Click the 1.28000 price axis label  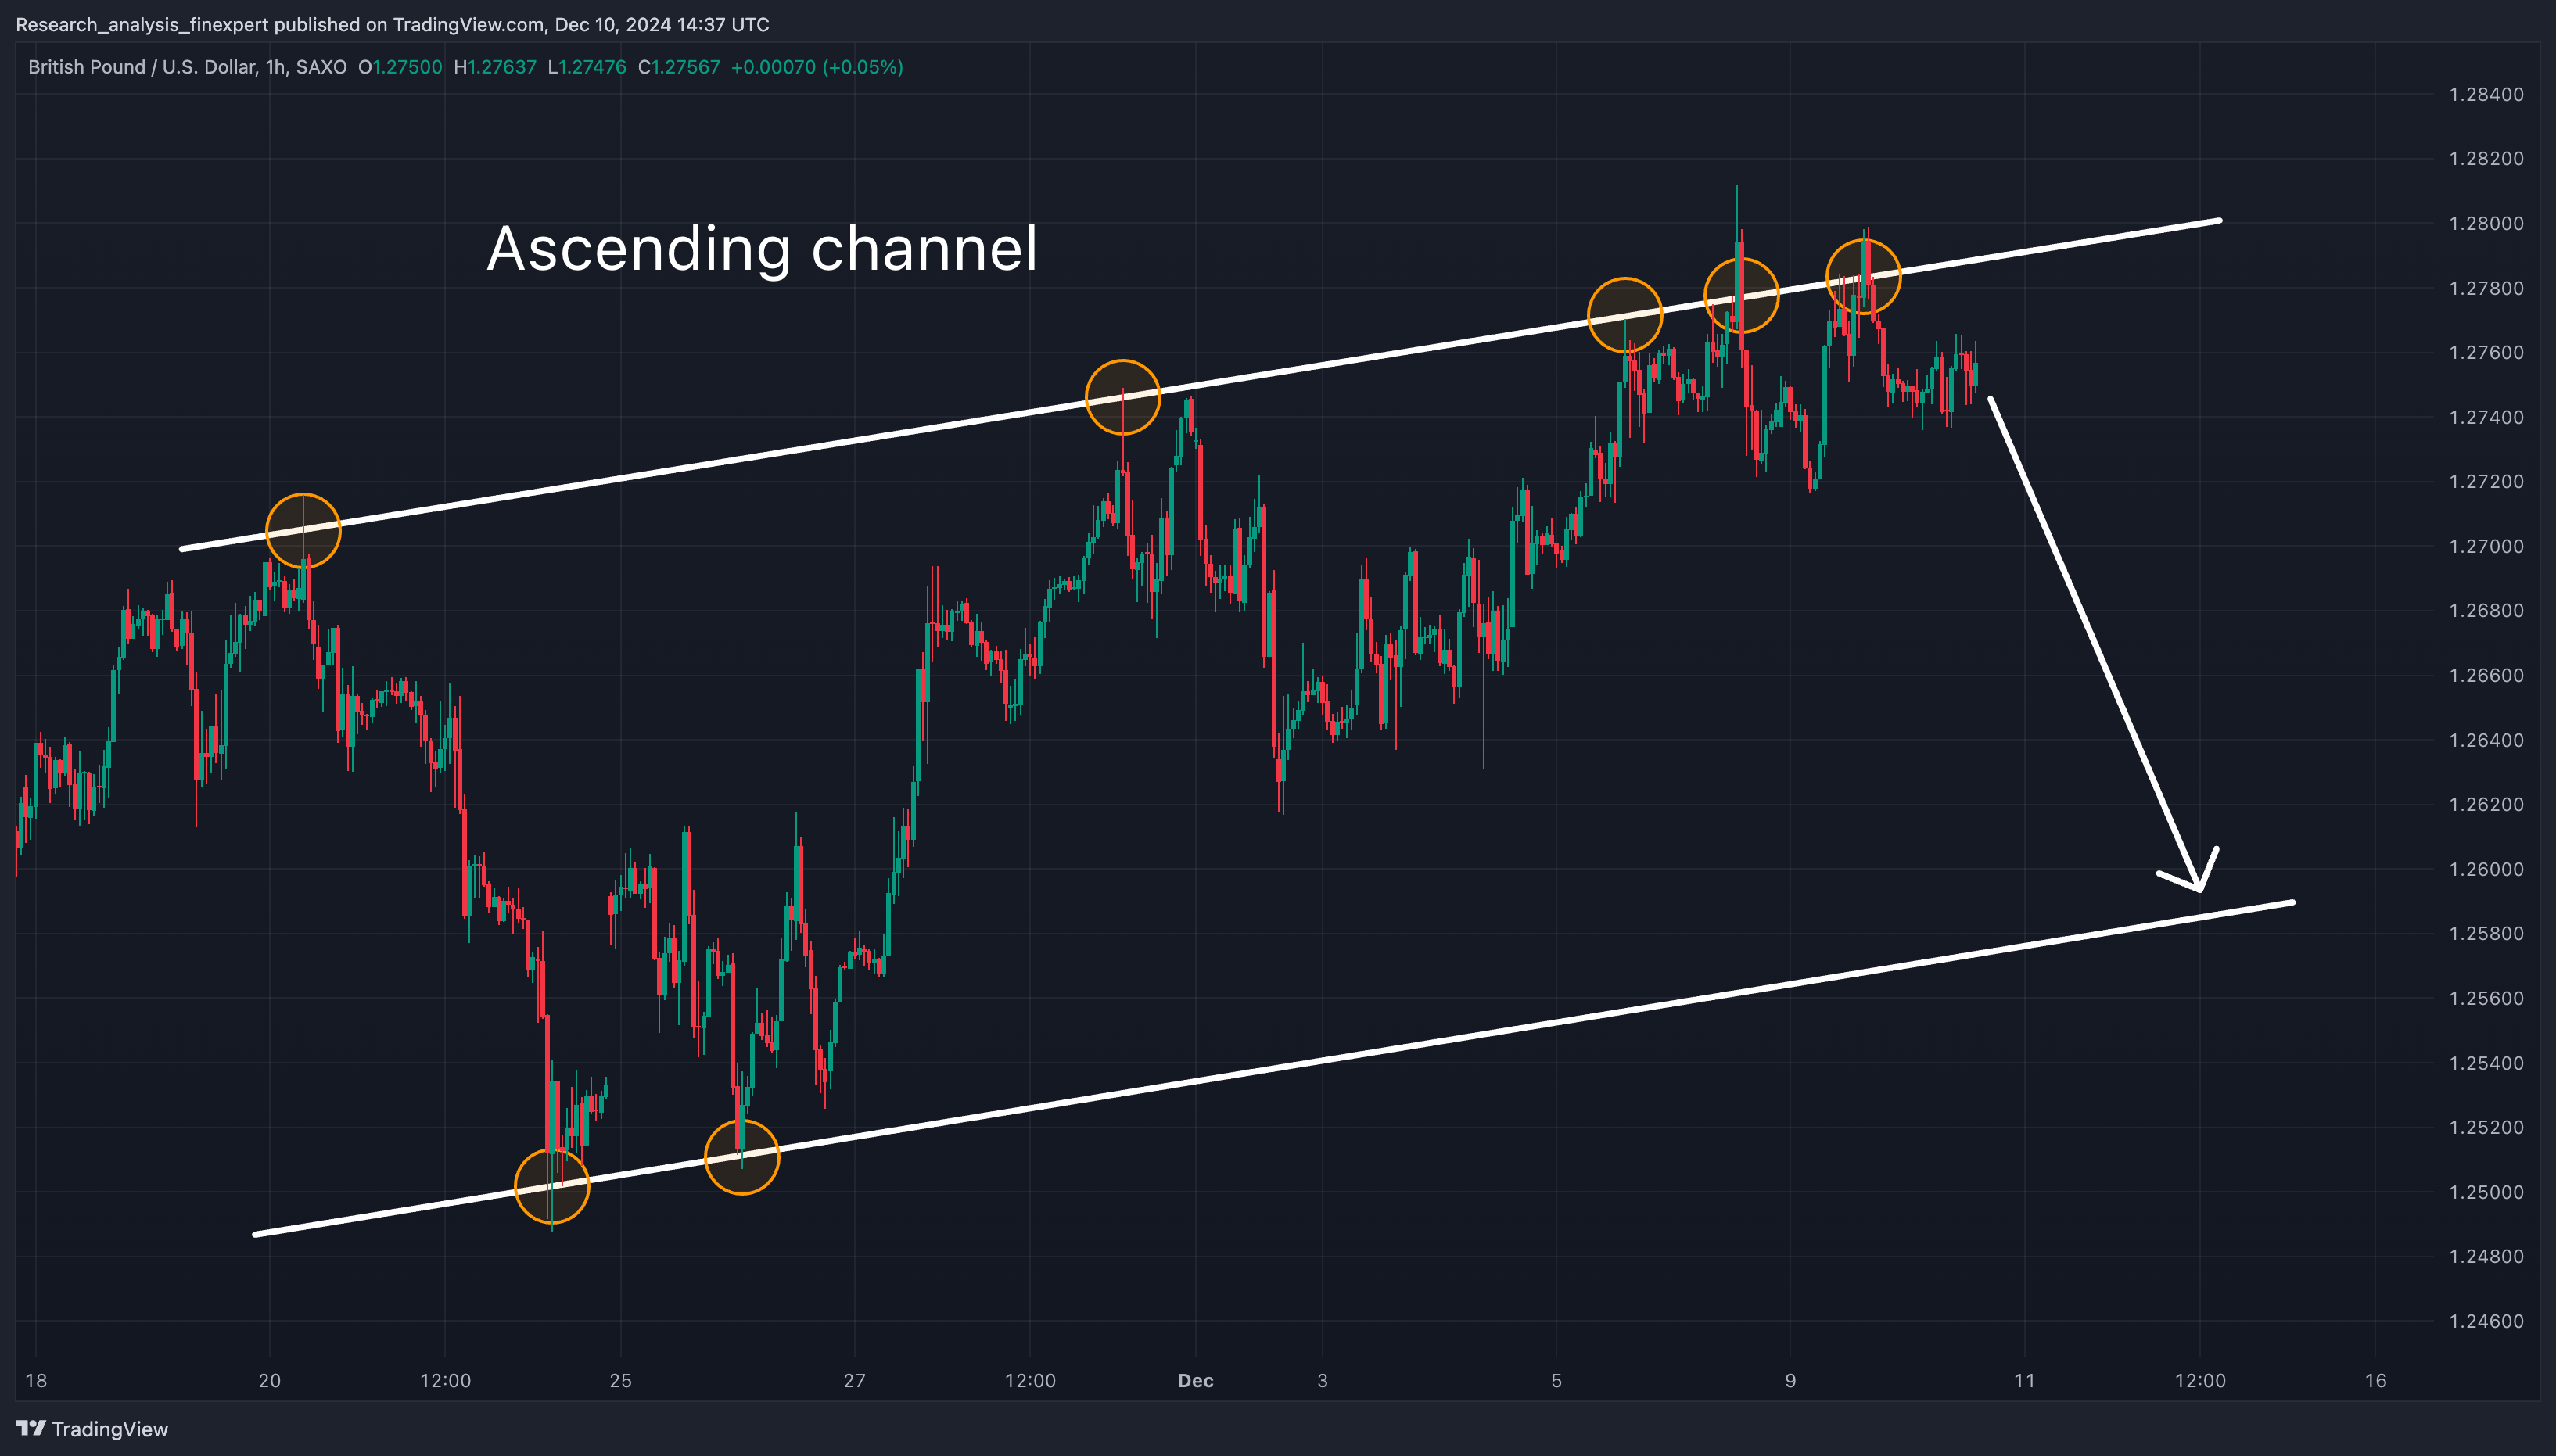2486,223
